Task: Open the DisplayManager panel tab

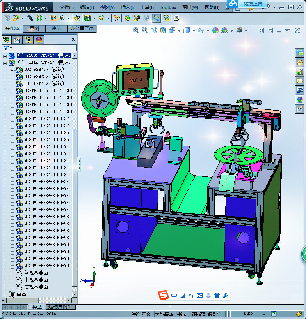Action: [39, 40]
